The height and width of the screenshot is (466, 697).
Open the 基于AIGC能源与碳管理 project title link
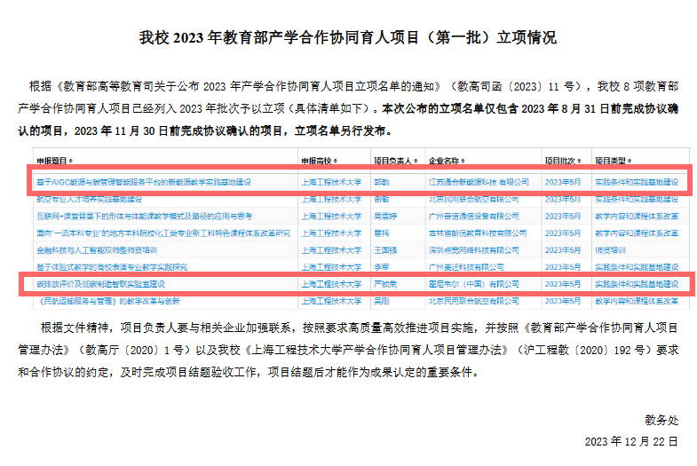(x=144, y=182)
